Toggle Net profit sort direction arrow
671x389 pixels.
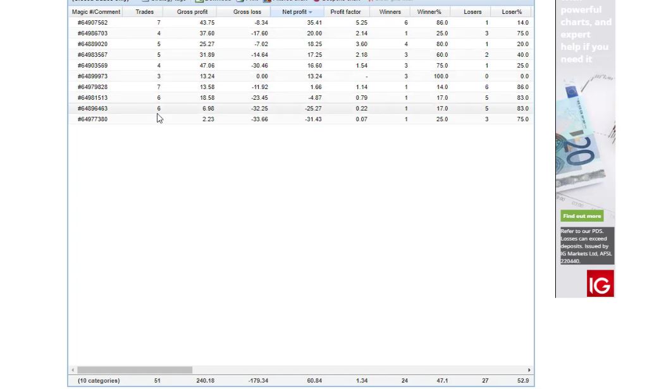(311, 13)
